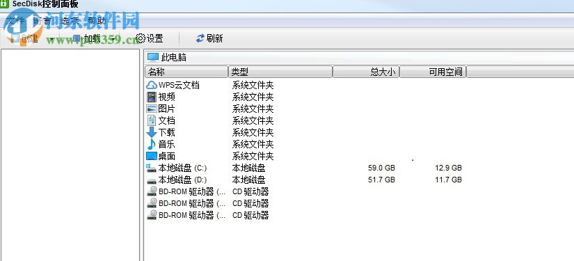Screen dimensions: 574x261
Task: Click the Load (加载) toolbar icon
Action: click(x=77, y=38)
